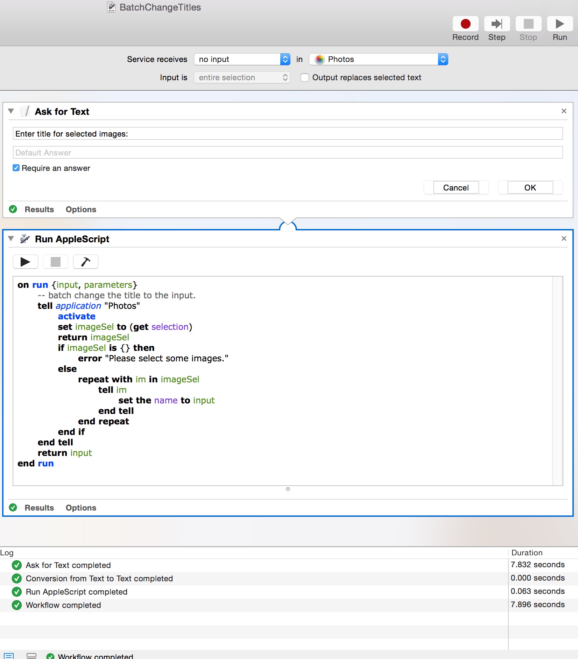
Task: Remove the Run AppleScript action
Action: 564,238
